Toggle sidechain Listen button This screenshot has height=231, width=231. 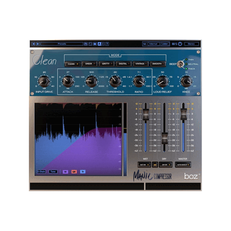point(165,44)
